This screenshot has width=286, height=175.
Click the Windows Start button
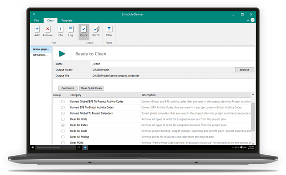coord(33,148)
